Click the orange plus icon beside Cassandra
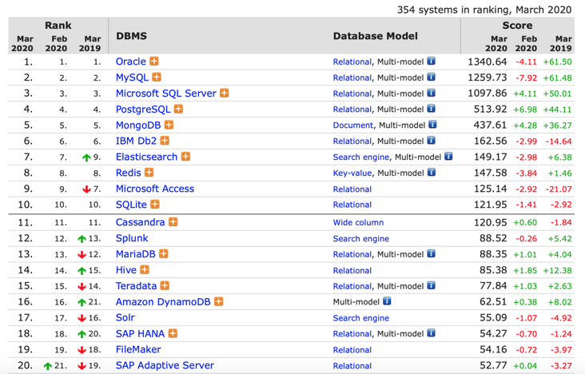 pyautogui.click(x=173, y=222)
